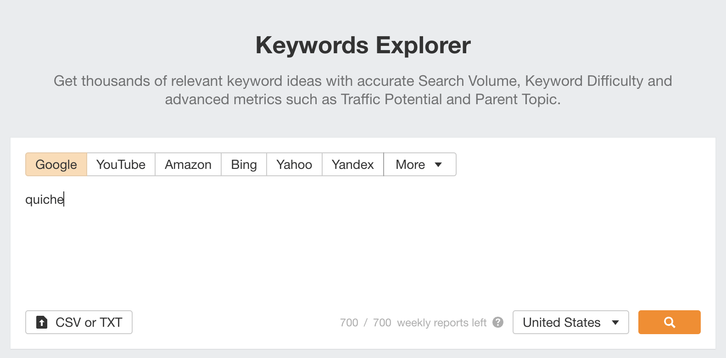Select the Amazon keyword source
The image size is (726, 358).
pyautogui.click(x=188, y=164)
